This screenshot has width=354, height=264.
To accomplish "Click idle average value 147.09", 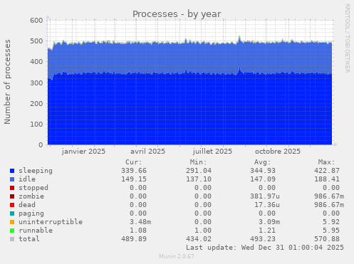I will pyautogui.click(x=263, y=179).
